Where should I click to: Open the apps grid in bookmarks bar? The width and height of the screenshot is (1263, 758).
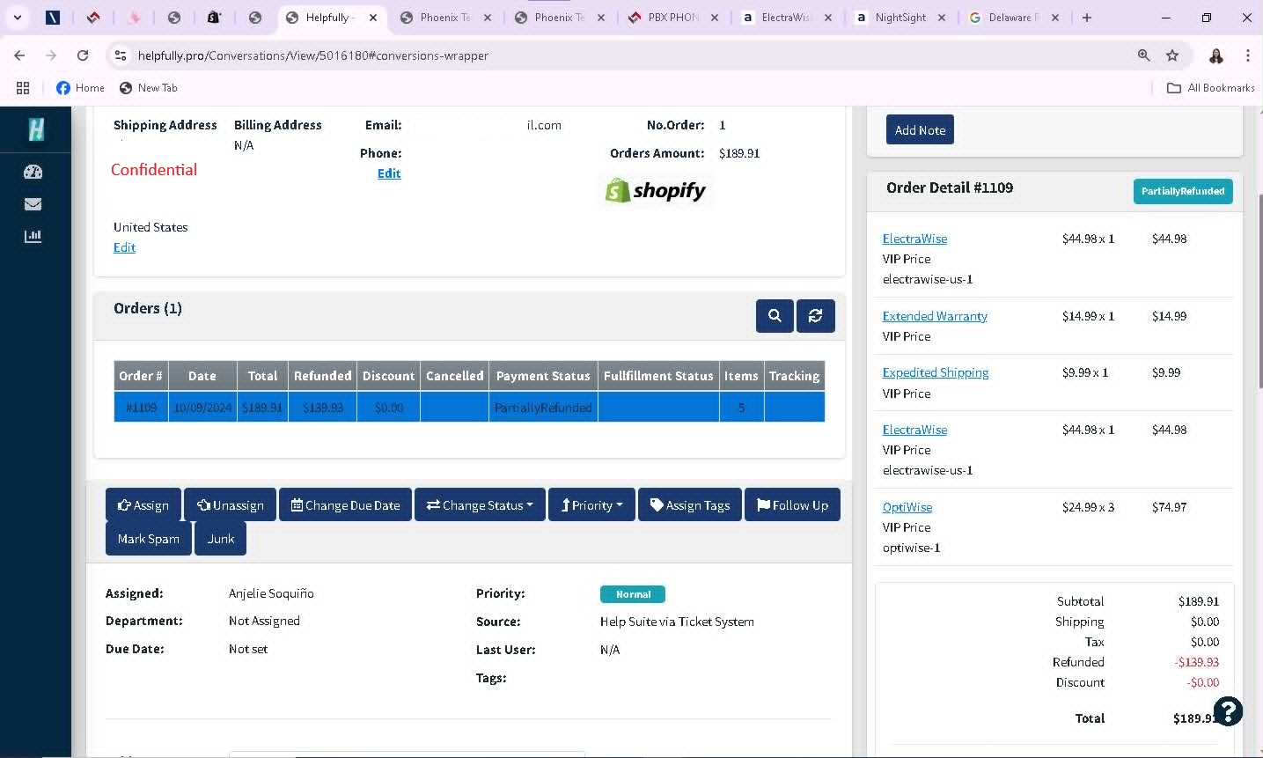click(23, 88)
